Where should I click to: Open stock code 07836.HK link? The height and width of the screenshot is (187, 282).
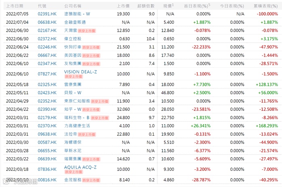click(47, 169)
